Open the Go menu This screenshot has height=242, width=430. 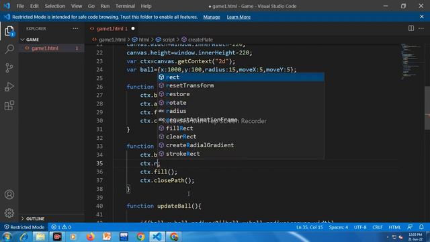pos(91,6)
